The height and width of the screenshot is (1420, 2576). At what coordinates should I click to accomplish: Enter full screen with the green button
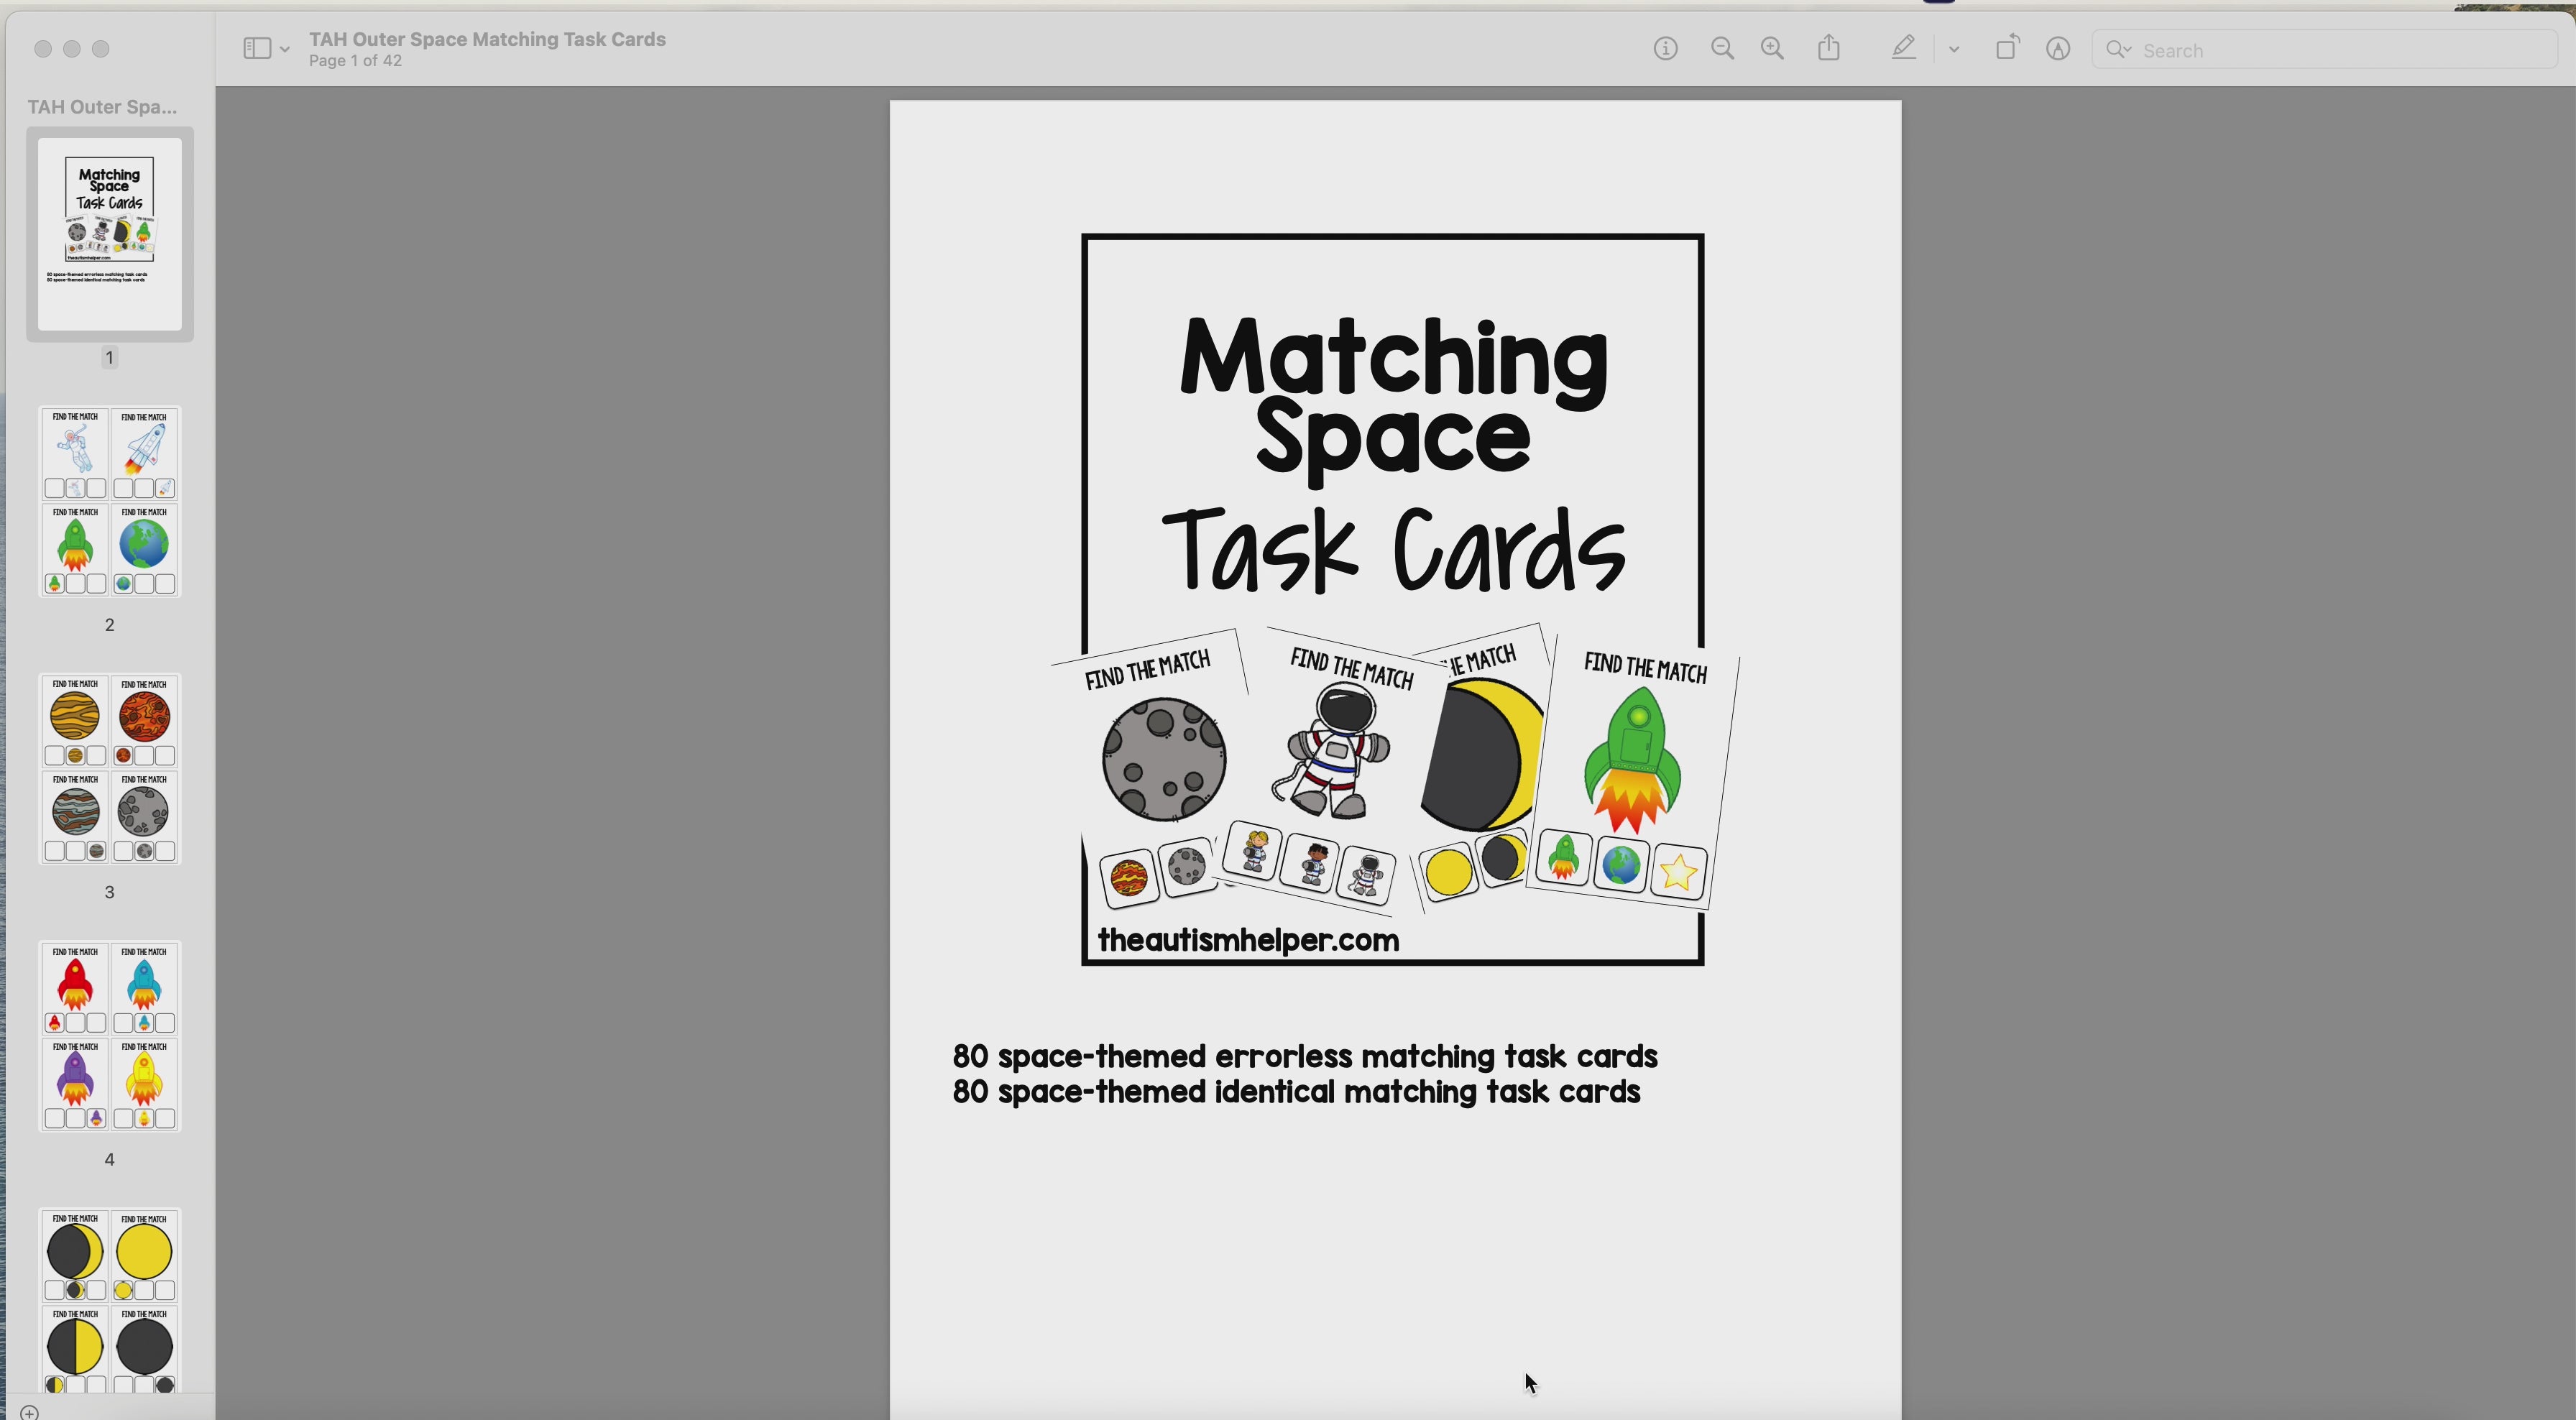[101, 48]
